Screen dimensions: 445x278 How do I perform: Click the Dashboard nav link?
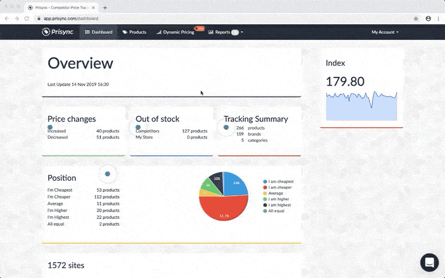pos(99,32)
